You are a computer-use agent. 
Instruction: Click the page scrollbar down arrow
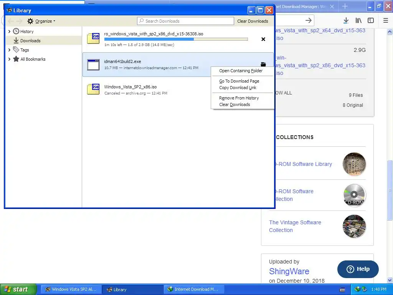pyautogui.click(x=390, y=280)
